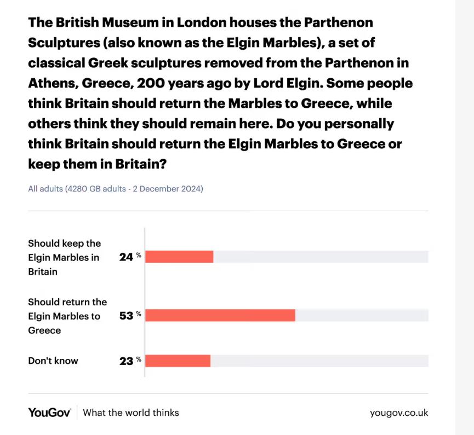This screenshot has width=474, height=435.
Task: Click the grey remainder of the 24% bar
Action: pyautogui.click(x=321, y=257)
